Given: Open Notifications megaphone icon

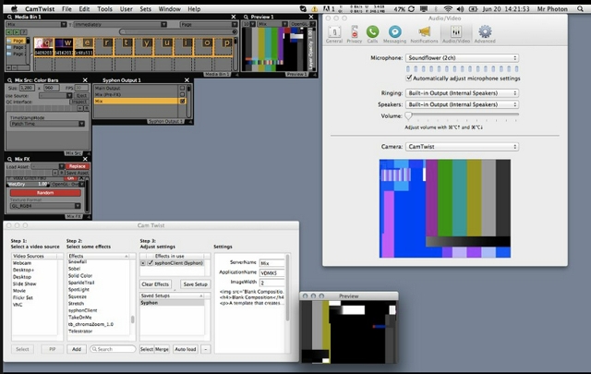Looking at the screenshot, I should 424,33.
